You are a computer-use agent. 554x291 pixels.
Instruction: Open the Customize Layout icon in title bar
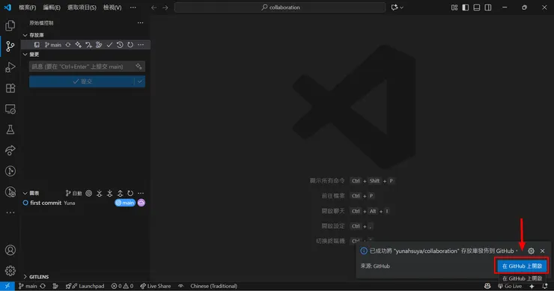click(x=454, y=7)
